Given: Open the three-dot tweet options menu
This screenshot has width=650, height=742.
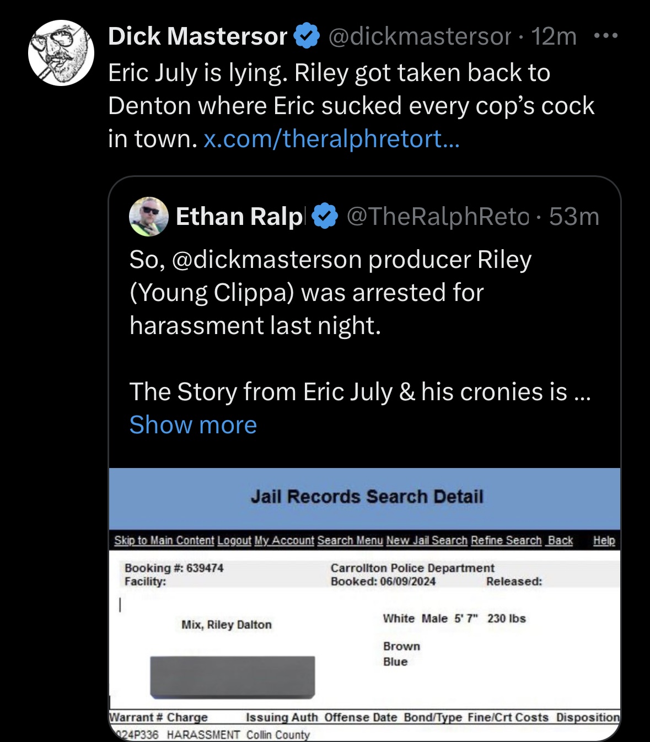Looking at the screenshot, I should (605, 36).
